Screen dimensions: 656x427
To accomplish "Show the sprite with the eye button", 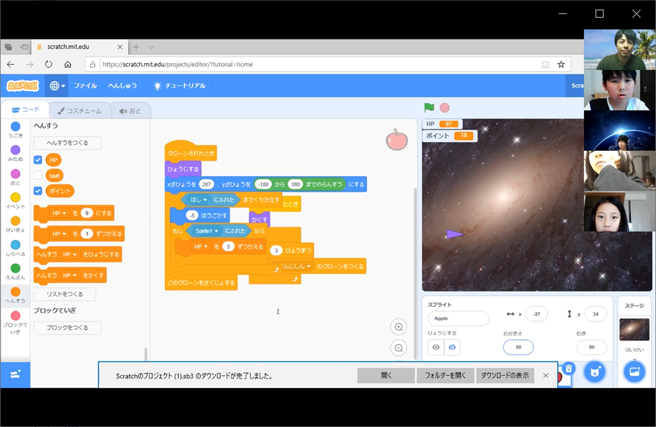I will [436, 347].
